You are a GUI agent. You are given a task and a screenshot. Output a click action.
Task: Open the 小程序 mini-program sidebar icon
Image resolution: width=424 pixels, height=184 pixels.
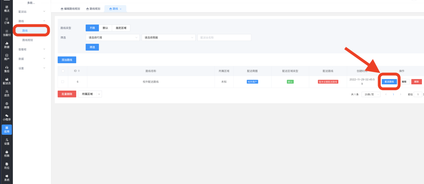6,117
